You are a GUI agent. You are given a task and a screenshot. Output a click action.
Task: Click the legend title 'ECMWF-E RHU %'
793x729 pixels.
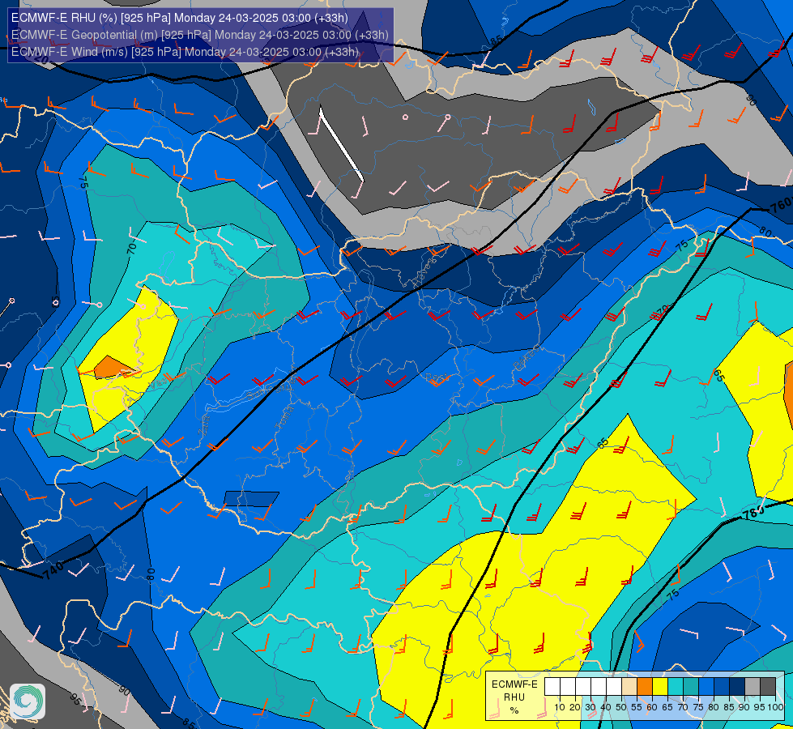(514, 697)
